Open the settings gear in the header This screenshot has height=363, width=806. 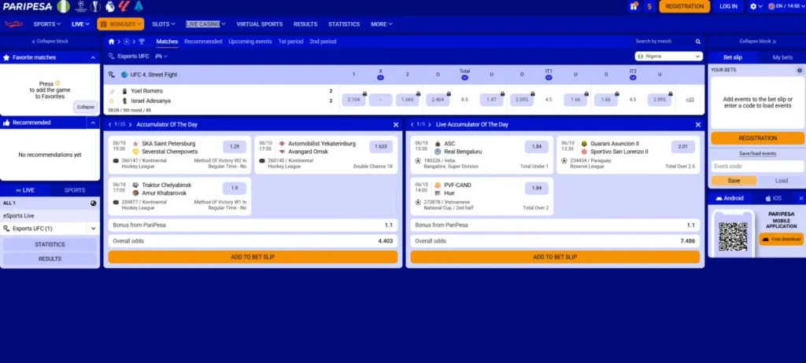point(753,6)
